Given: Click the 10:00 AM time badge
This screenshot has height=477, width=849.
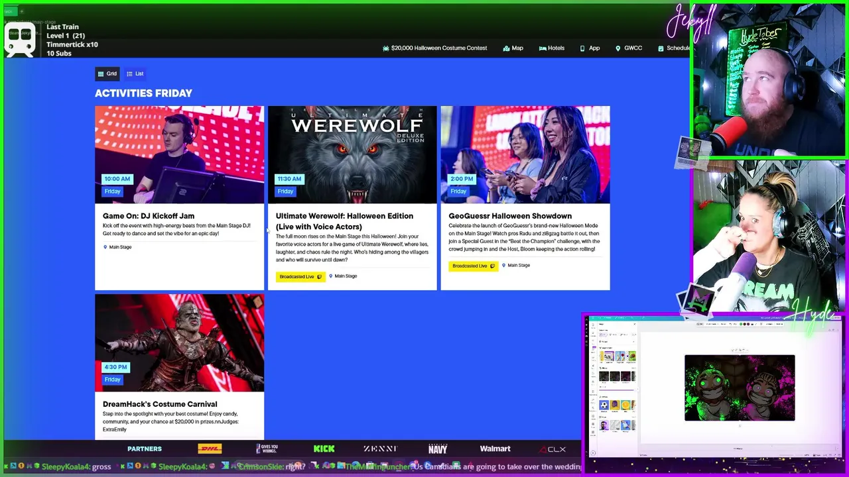Looking at the screenshot, I should click(x=117, y=179).
